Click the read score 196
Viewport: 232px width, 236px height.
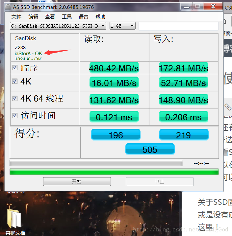click(116, 135)
